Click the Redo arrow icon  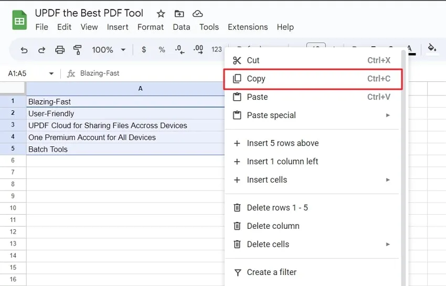(x=42, y=50)
